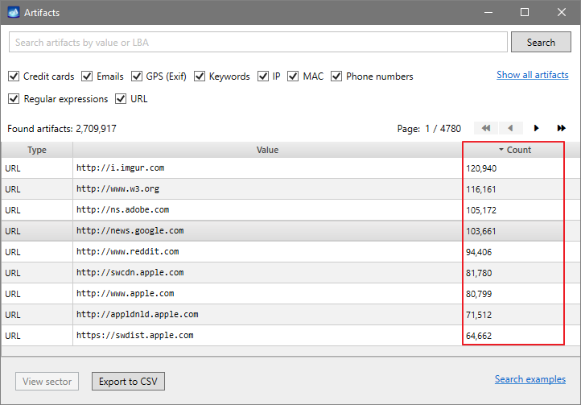Image resolution: width=581 pixels, height=405 pixels.
Task: Click the artifact search input field
Action: (x=258, y=42)
